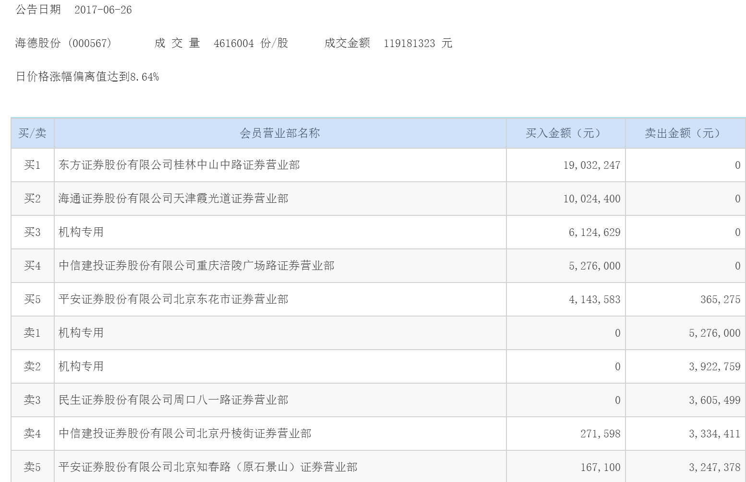Screen dimensions: 746x482
Task: Click the 会员营业部名称 column header
Action: [280, 133]
